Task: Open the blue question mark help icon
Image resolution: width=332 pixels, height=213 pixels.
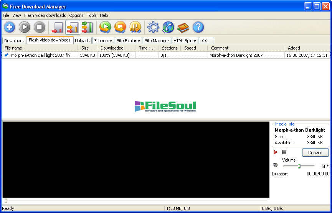Action: pos(198,27)
